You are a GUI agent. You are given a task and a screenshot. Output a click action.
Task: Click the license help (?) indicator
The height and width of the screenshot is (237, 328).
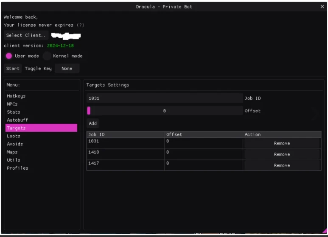(x=81, y=25)
